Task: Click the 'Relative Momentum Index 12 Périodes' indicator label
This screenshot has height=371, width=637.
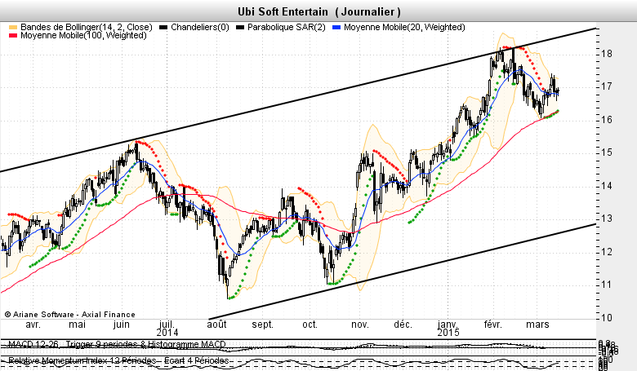Action: [82, 360]
